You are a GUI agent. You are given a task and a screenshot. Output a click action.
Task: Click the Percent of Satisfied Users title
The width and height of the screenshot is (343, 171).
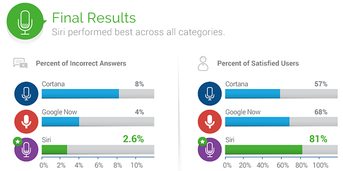[x=258, y=63]
